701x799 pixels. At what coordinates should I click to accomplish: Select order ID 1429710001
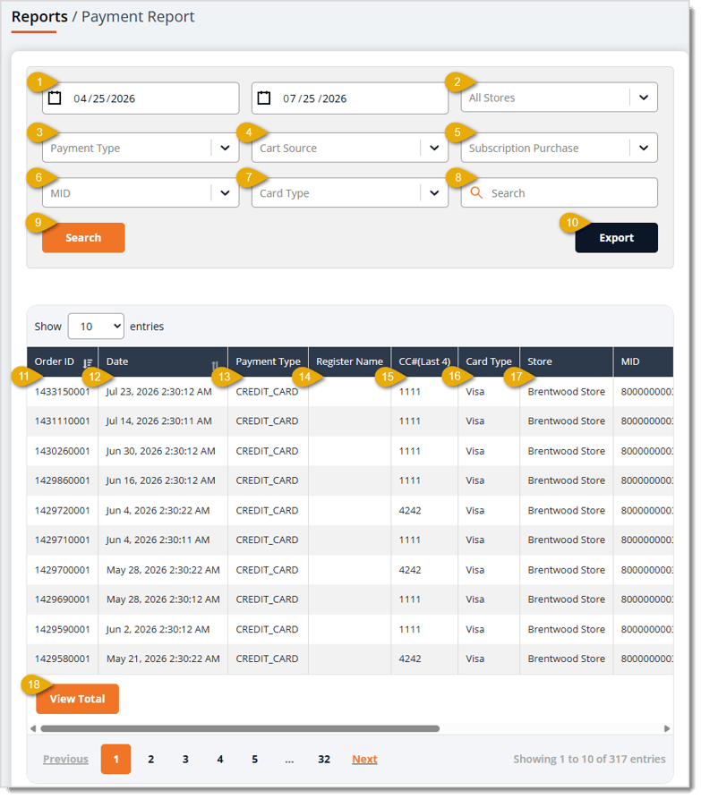(62, 540)
